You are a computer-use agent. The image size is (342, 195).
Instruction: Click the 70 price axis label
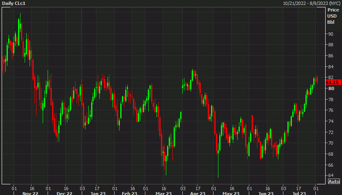point(330,143)
